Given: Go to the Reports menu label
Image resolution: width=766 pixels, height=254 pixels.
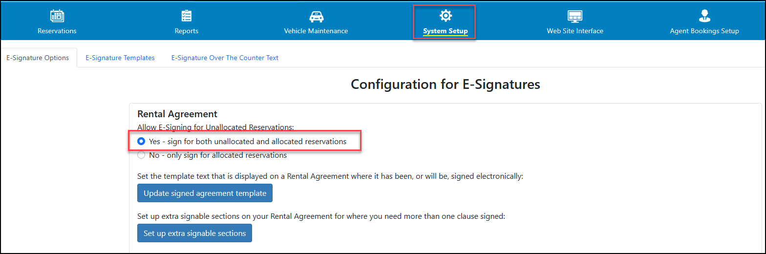Looking at the screenshot, I should pyautogui.click(x=187, y=31).
